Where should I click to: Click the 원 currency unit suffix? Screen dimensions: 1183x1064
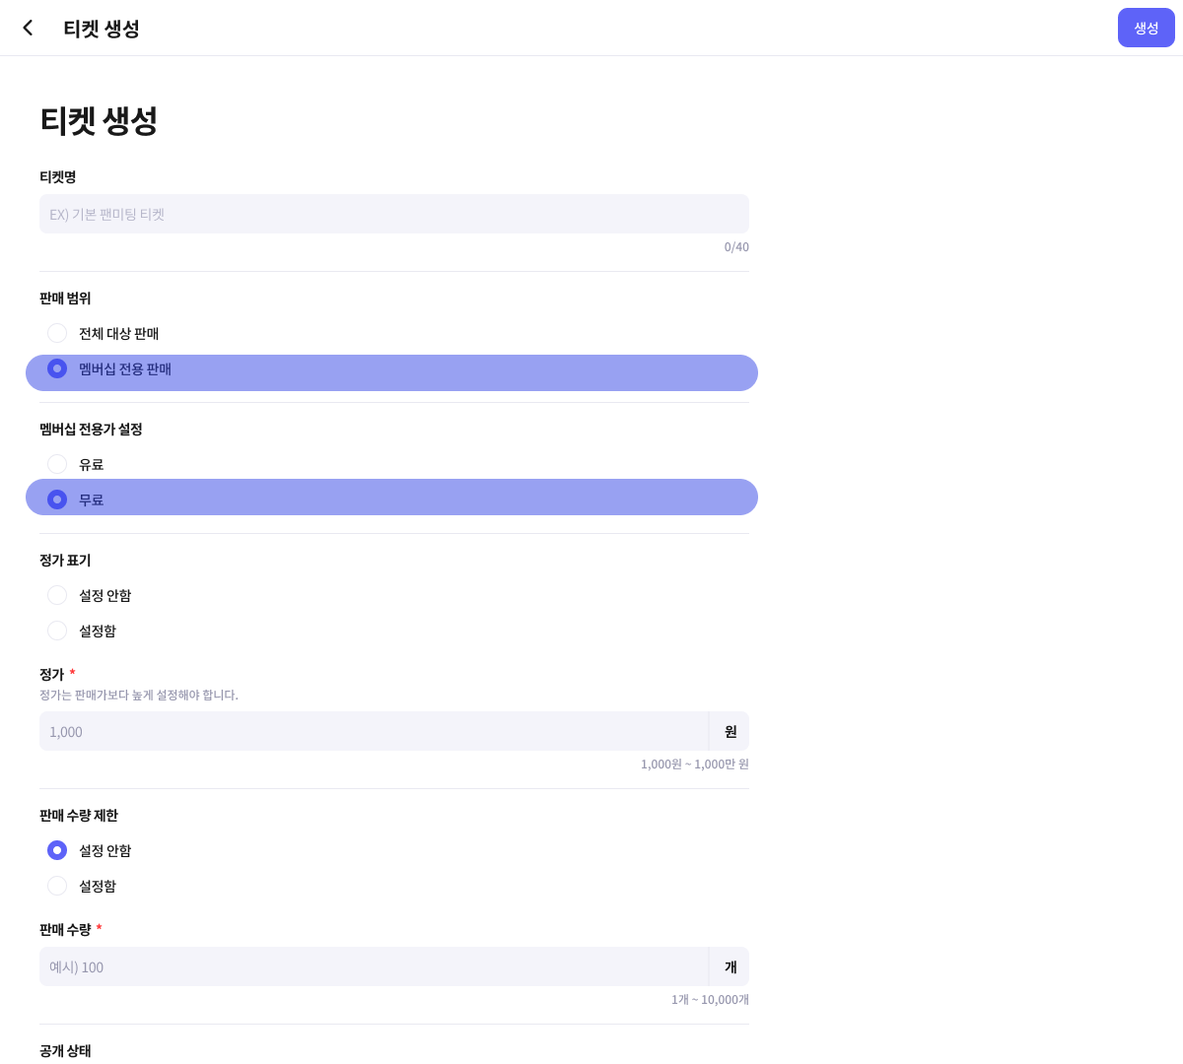731,732
